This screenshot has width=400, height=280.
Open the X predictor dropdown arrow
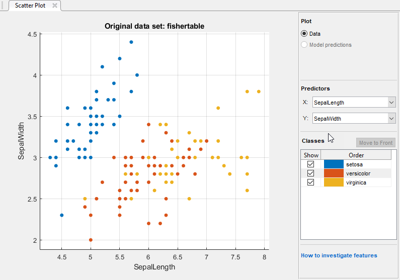pyautogui.click(x=391, y=103)
